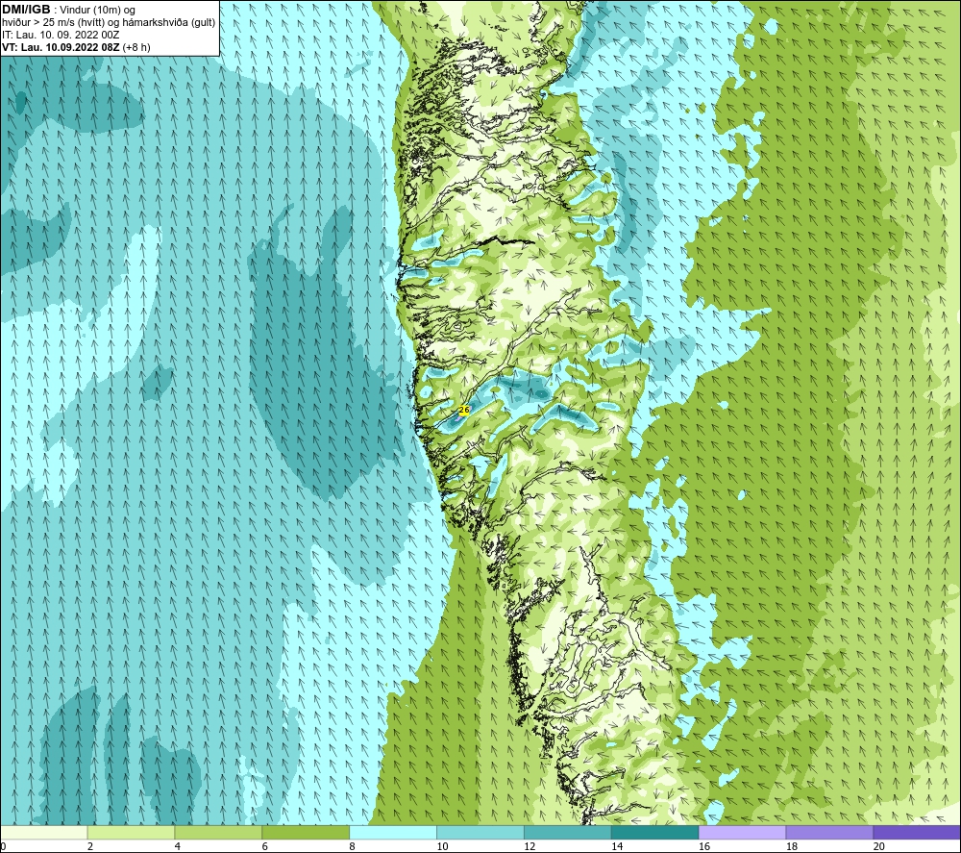This screenshot has width=961, height=853.
Task: Pick the aqua 10–12 m/s legend swatch
Action: pos(480,832)
